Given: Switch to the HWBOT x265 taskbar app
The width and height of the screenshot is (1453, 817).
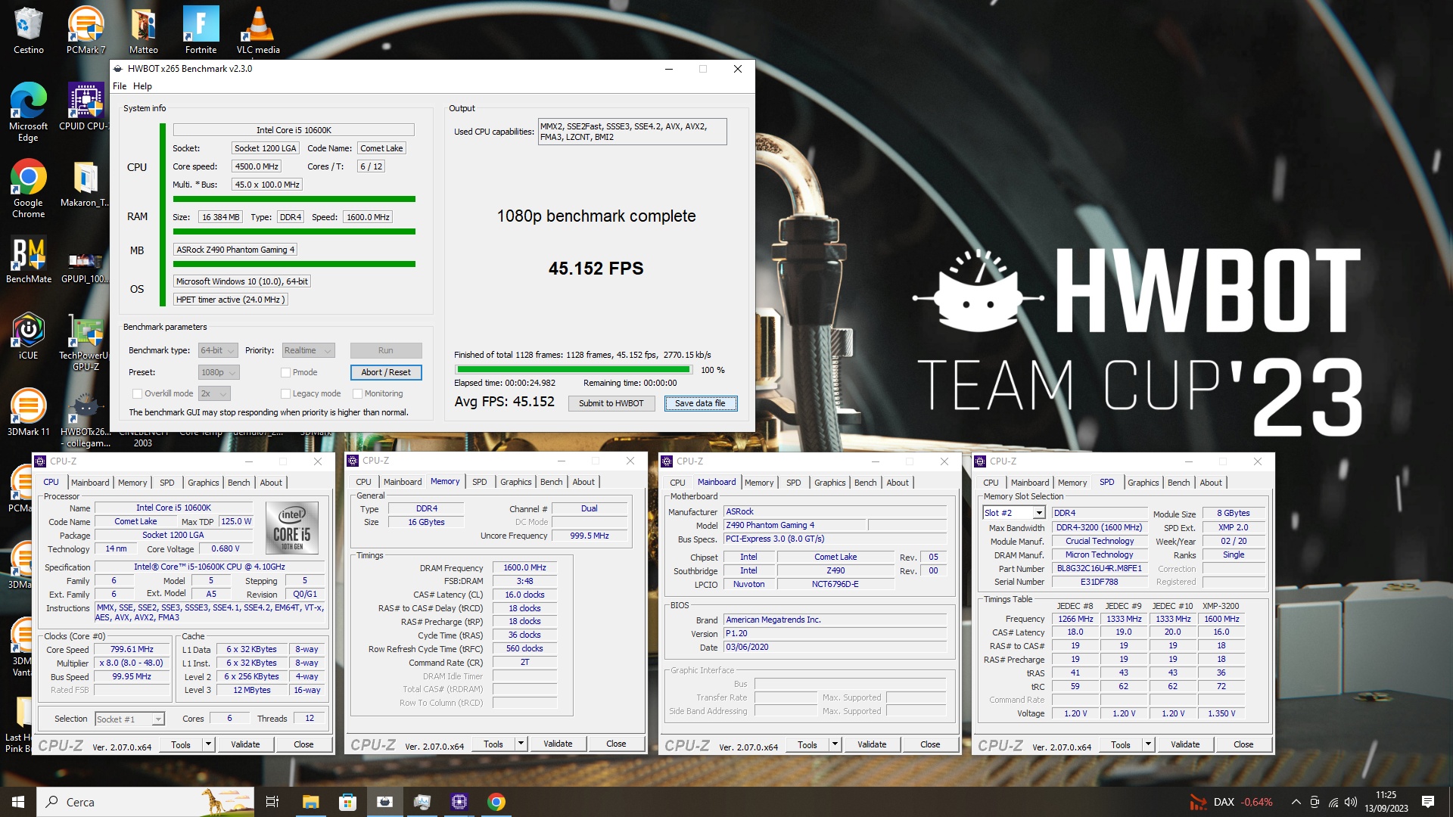Looking at the screenshot, I should (384, 802).
